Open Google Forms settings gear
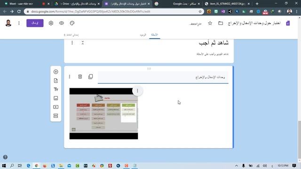This screenshot has height=169, width=301. click(51, 23)
